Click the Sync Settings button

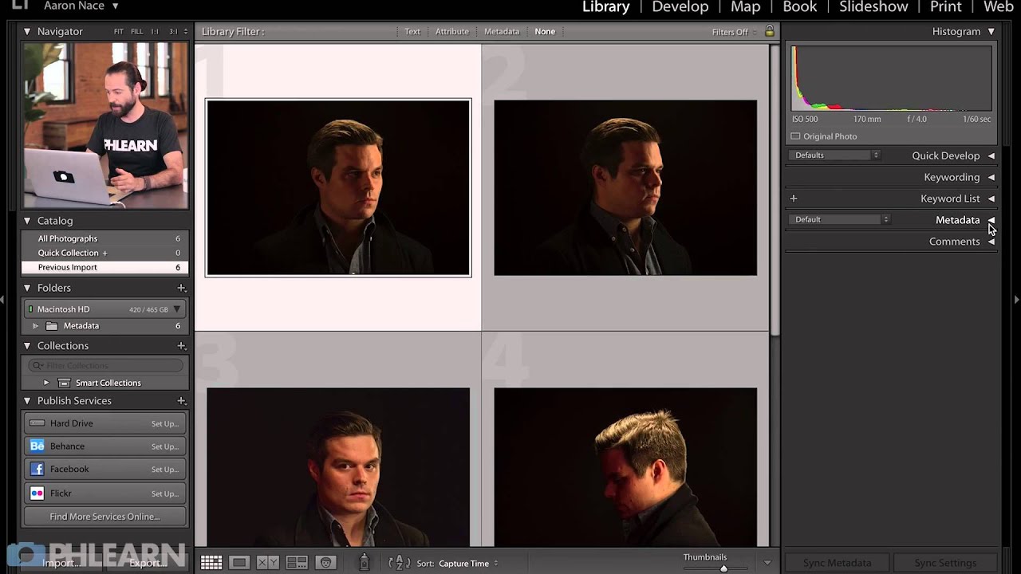click(945, 563)
